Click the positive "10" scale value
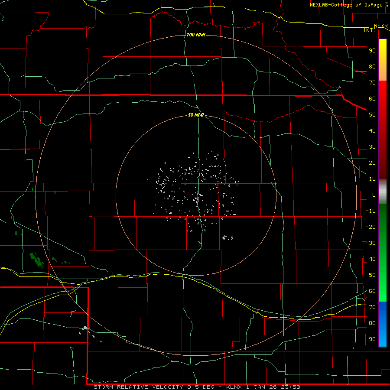Screen dimensions: 390x390 point(372,179)
